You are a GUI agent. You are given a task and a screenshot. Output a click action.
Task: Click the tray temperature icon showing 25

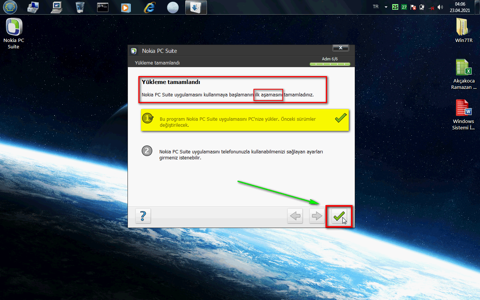point(395,7)
